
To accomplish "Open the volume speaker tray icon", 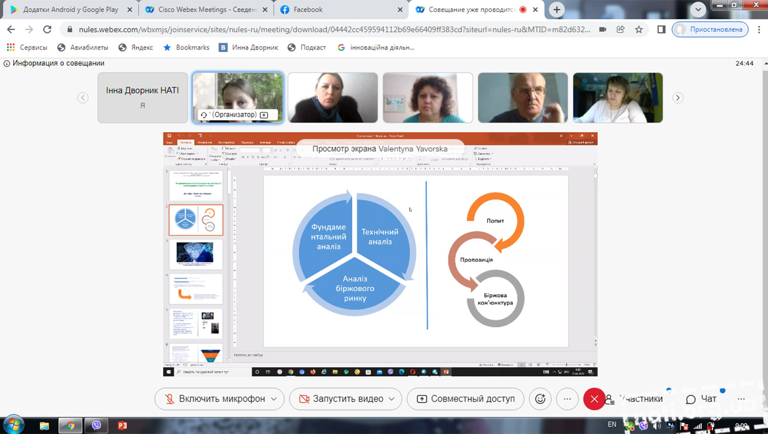I will pos(657,426).
